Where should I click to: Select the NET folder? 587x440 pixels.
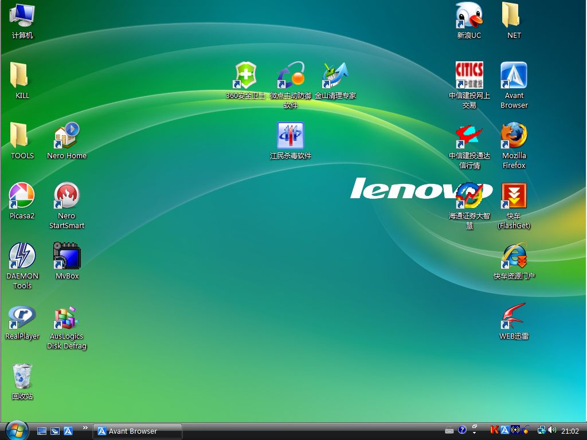coord(514,21)
